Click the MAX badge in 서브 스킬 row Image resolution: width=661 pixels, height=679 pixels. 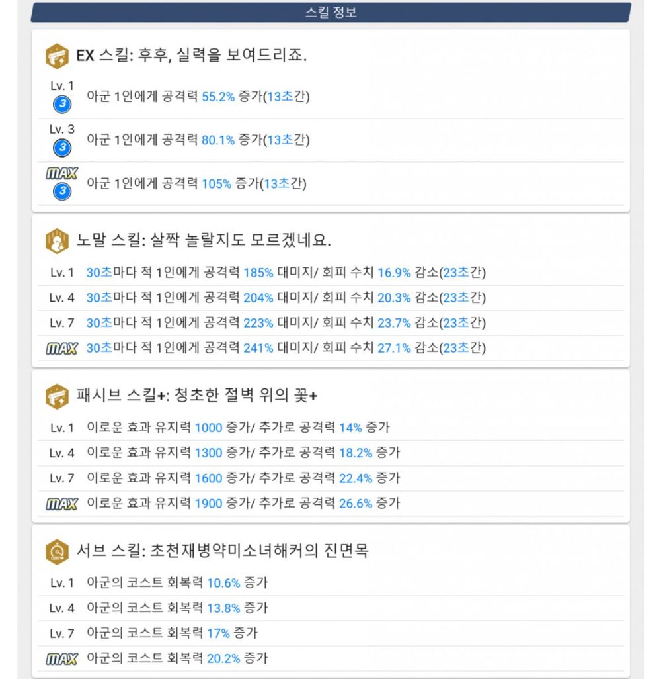point(61,658)
